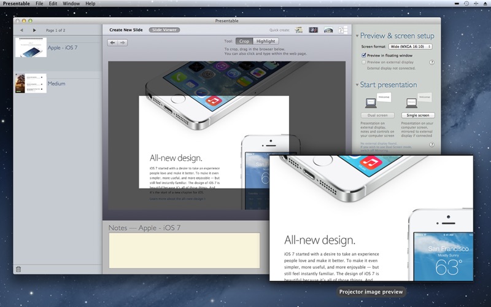Click the Projector image preview window
The height and width of the screenshot is (307, 491).
pyautogui.click(x=371, y=219)
